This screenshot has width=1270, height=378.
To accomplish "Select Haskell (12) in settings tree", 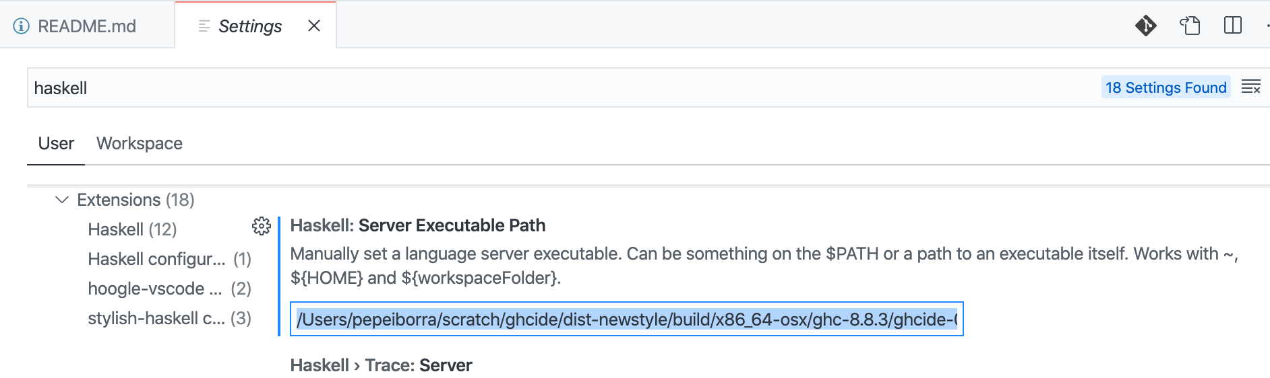I will click(x=132, y=229).
